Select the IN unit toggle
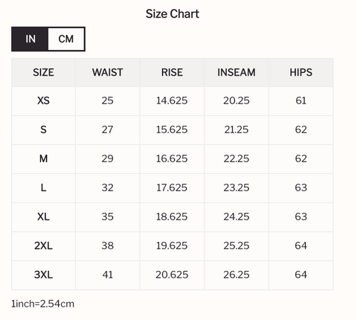The height and width of the screenshot is (320, 357). coord(30,39)
